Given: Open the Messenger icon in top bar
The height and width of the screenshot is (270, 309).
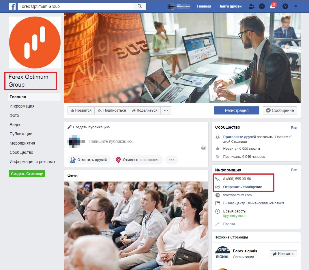Looking at the screenshot, I should tap(262, 6).
